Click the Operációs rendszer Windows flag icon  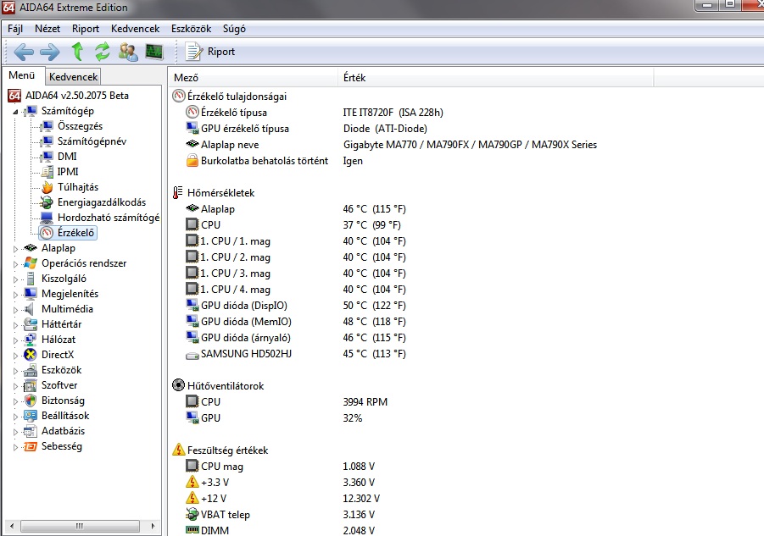point(31,263)
